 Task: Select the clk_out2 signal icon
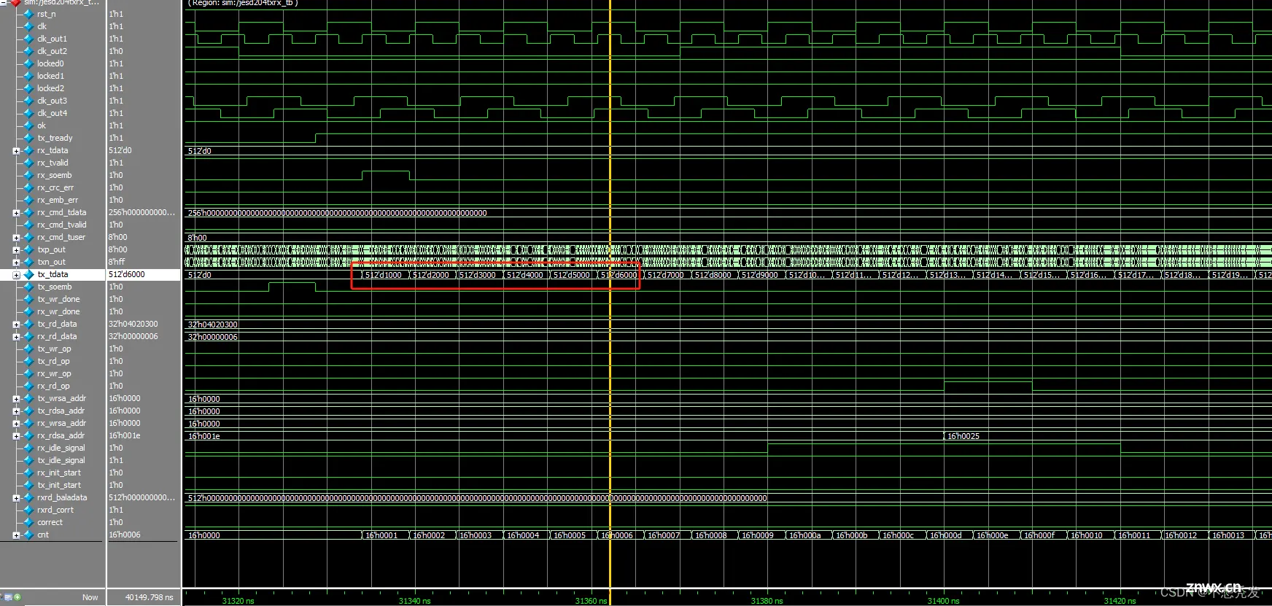coord(28,51)
